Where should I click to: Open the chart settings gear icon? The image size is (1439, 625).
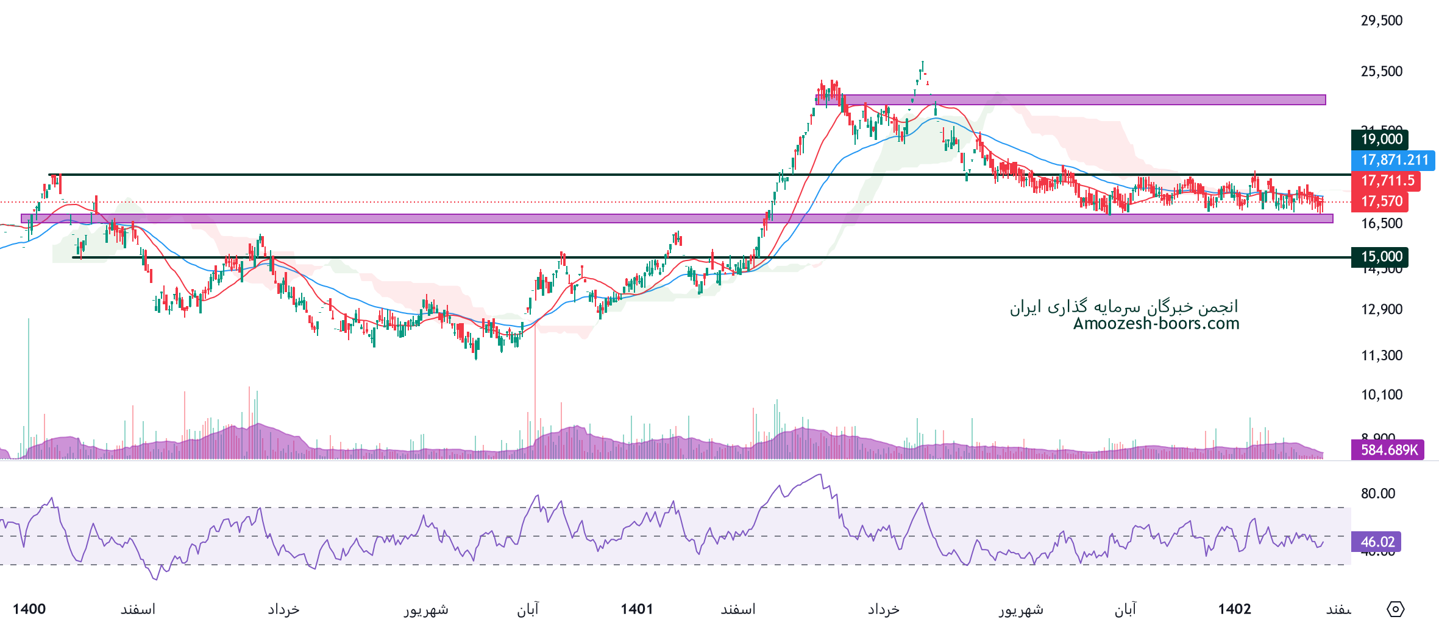pos(1395,609)
